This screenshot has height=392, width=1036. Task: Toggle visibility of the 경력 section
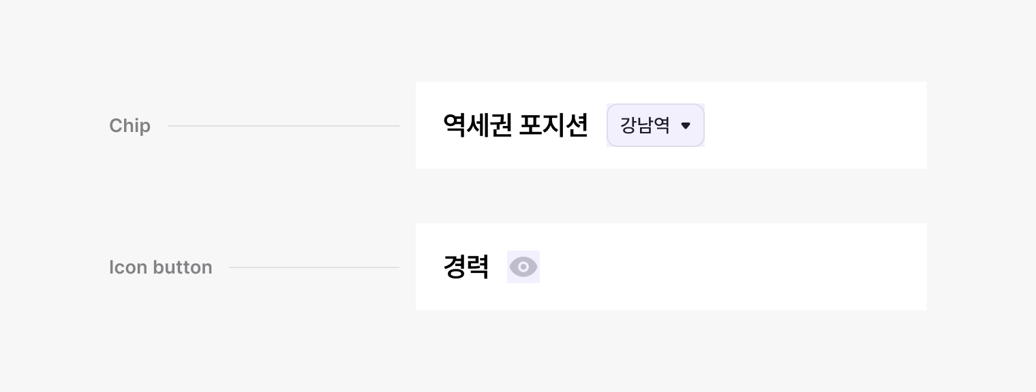(523, 267)
